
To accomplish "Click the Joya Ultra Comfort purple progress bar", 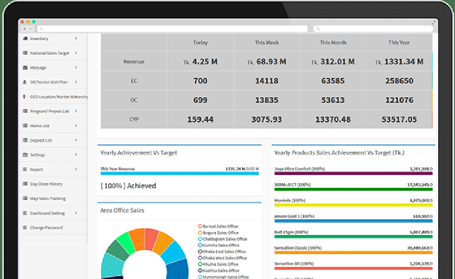I will pos(354,173).
